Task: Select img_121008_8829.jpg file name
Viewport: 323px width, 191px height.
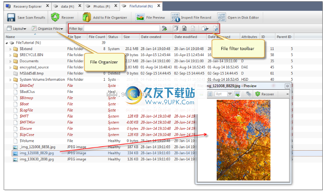Action: pyautogui.click(x=37, y=153)
